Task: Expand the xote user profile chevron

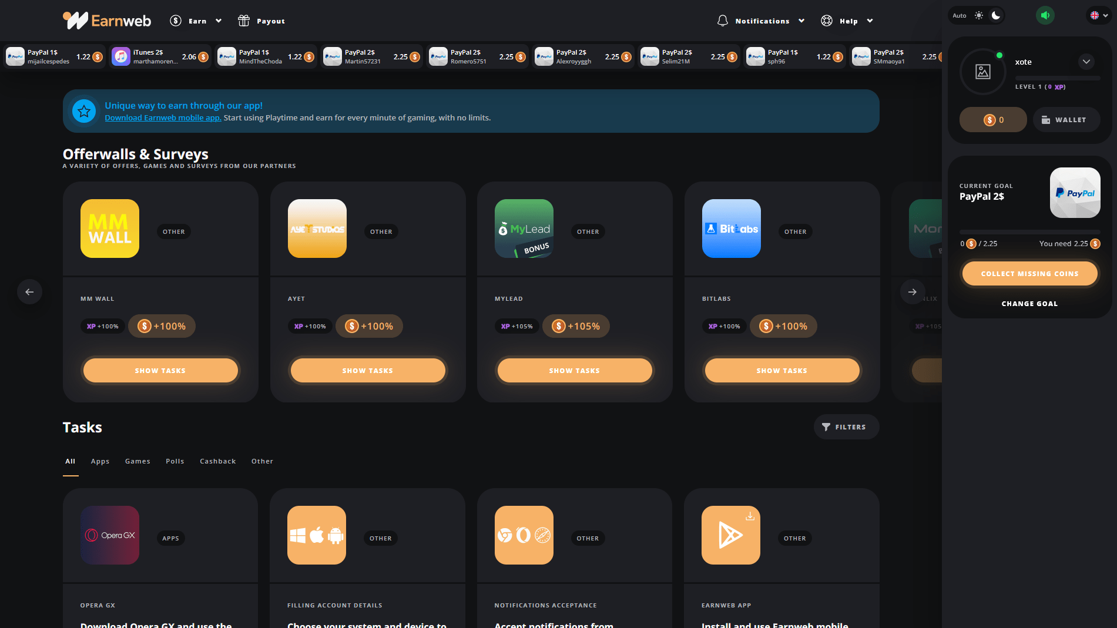Action: [1086, 62]
